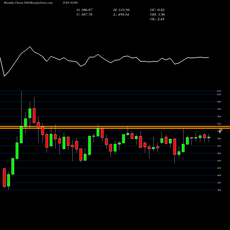Click the 444 label on price axis
The width and height of the screenshot is (230, 230).
[219, 161]
